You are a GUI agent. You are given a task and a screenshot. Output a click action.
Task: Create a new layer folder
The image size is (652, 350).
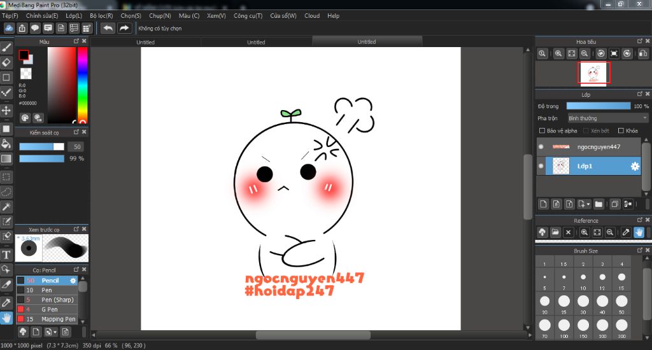click(599, 204)
